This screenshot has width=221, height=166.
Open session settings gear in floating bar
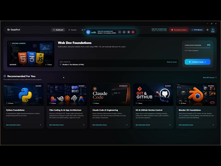click(x=124, y=32)
